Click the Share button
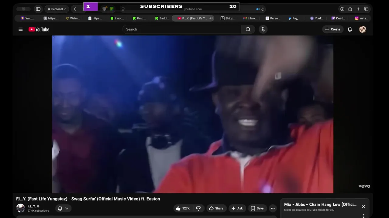This screenshot has width=389, height=218. click(x=216, y=208)
